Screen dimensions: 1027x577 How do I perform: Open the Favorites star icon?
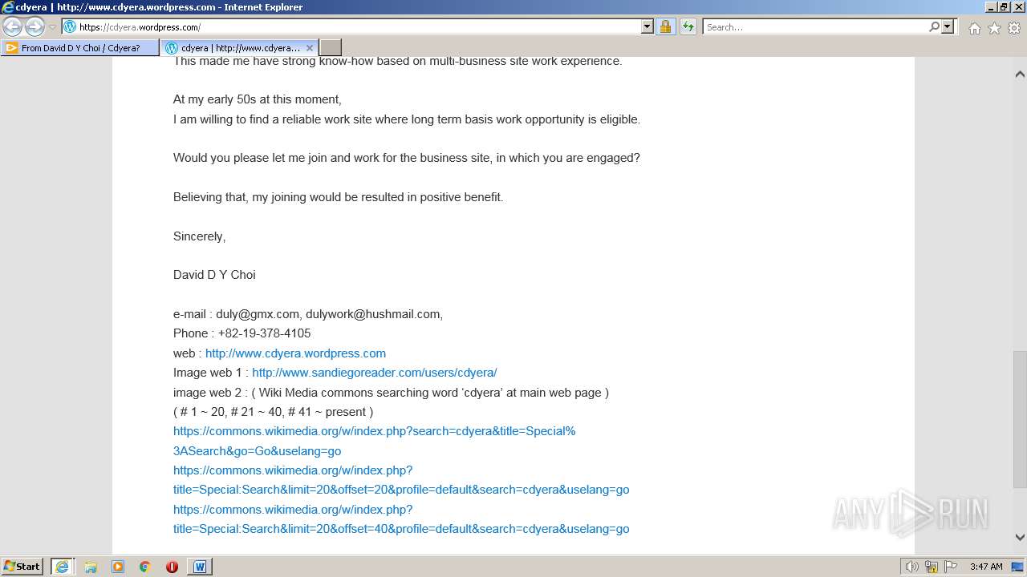tap(994, 28)
